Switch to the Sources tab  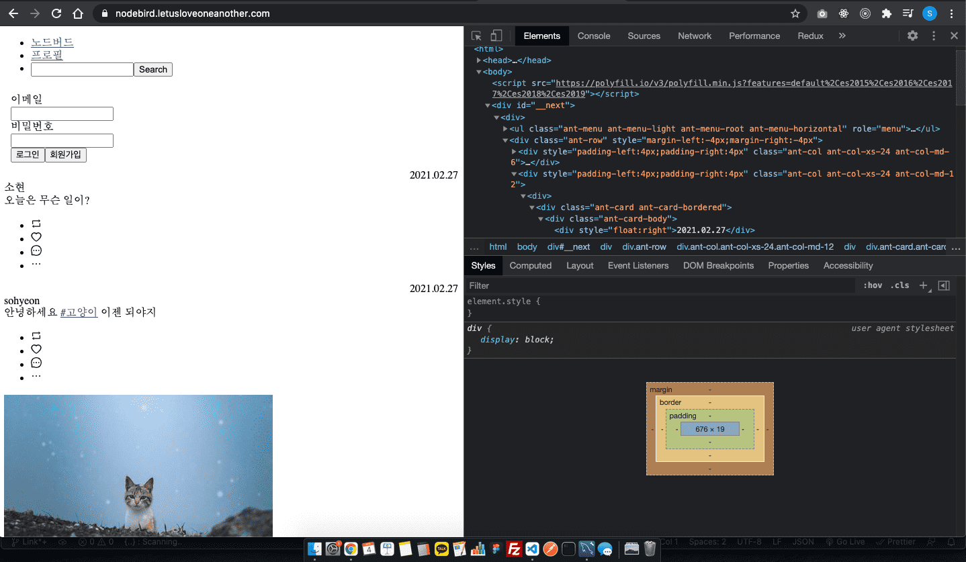coord(644,36)
